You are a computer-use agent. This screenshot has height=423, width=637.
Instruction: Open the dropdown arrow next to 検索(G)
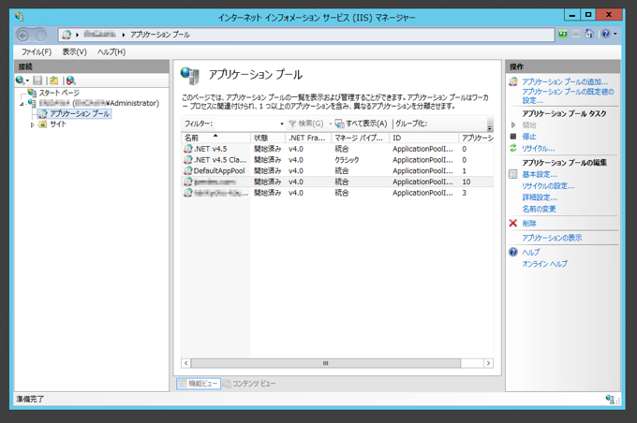(331, 124)
